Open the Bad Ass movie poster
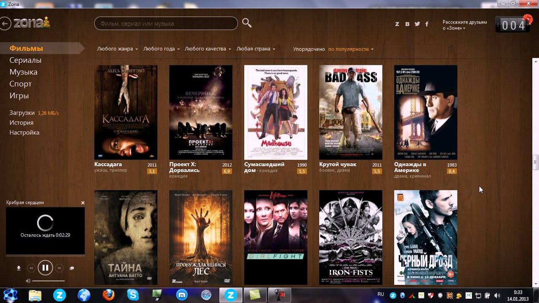Image resolution: width=539 pixels, height=303 pixels. [x=351, y=112]
